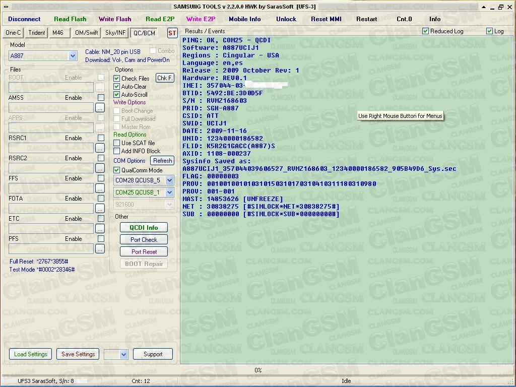This screenshot has height=387, width=516.
Task: Click the Refresh COM ports button
Action: [x=163, y=161]
